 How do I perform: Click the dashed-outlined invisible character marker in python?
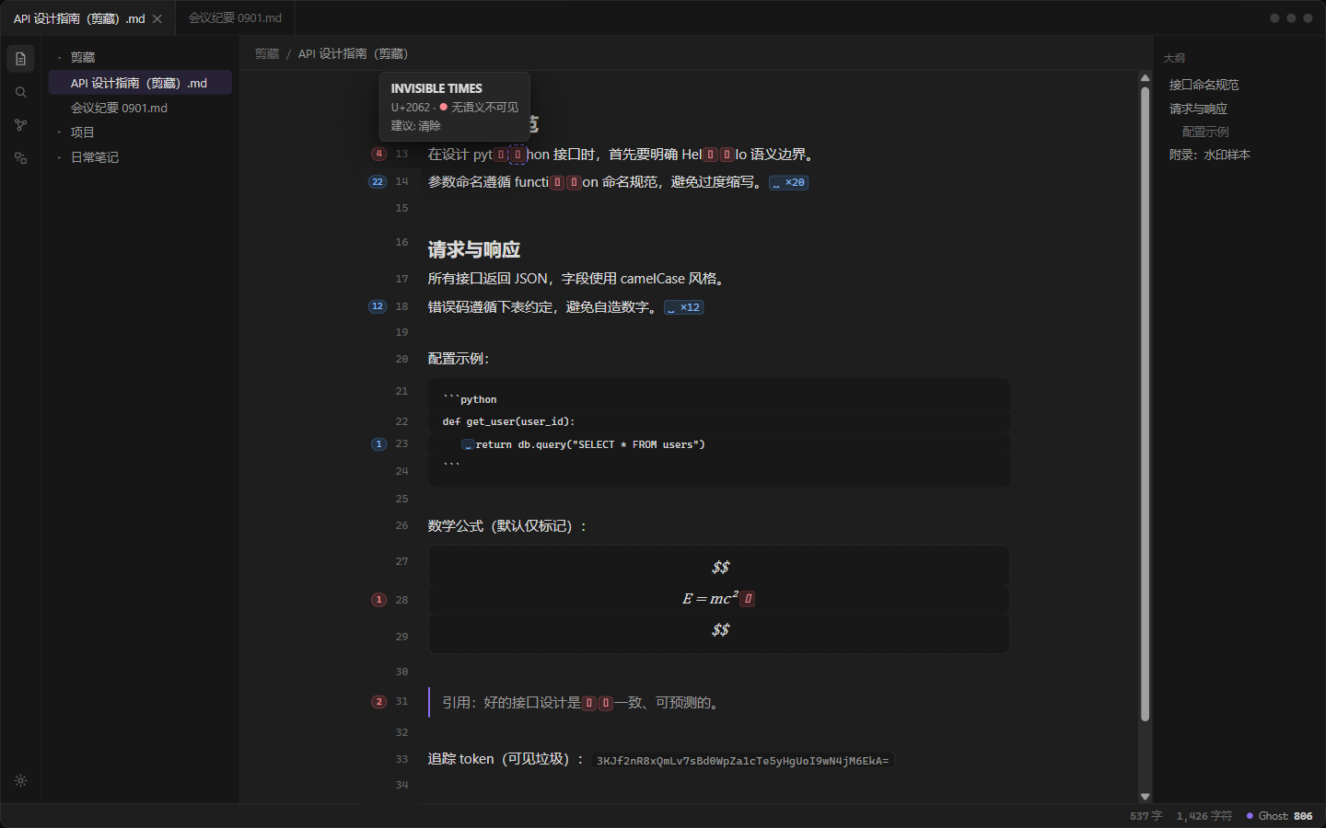[x=518, y=155]
